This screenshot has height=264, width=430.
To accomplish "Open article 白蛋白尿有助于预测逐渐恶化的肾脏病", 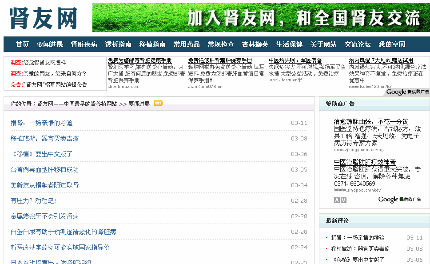I will pyautogui.click(x=63, y=232).
